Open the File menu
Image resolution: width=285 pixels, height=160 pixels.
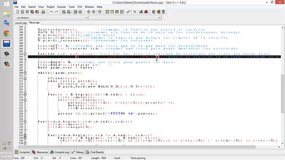16,7
